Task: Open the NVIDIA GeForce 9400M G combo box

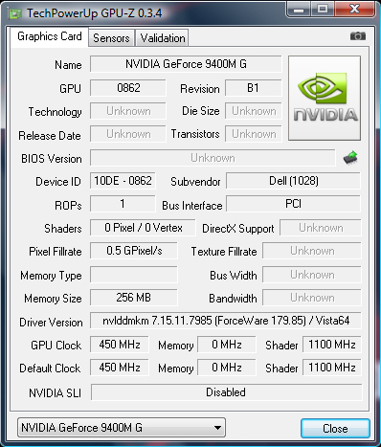Action: click(122, 428)
